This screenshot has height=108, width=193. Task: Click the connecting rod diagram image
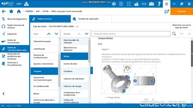(129, 79)
